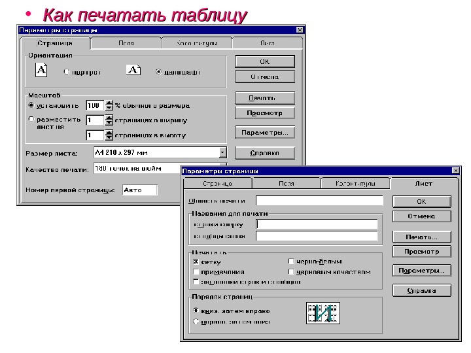
Task: Toggle the сетку gridlines checkbox
Action: tap(196, 261)
